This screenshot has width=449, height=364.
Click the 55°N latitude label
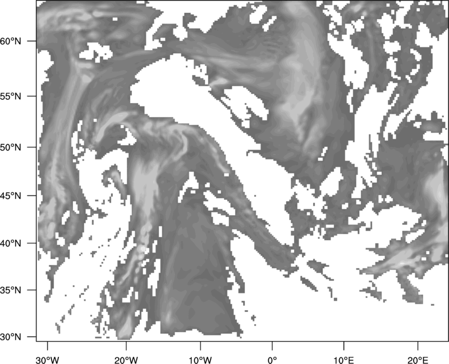tap(11, 96)
